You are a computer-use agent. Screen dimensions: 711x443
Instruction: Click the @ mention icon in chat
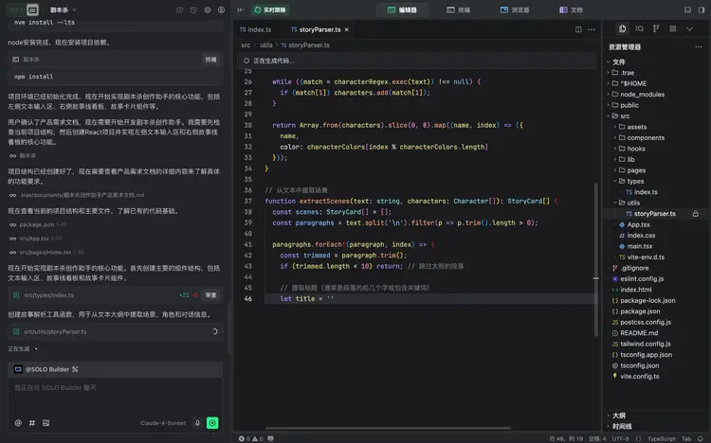click(18, 422)
